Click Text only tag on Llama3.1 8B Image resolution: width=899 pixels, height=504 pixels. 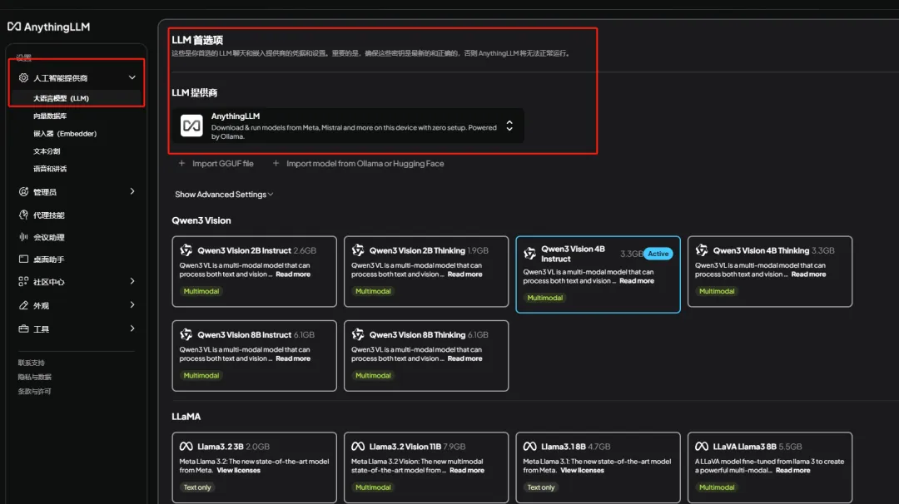click(541, 487)
